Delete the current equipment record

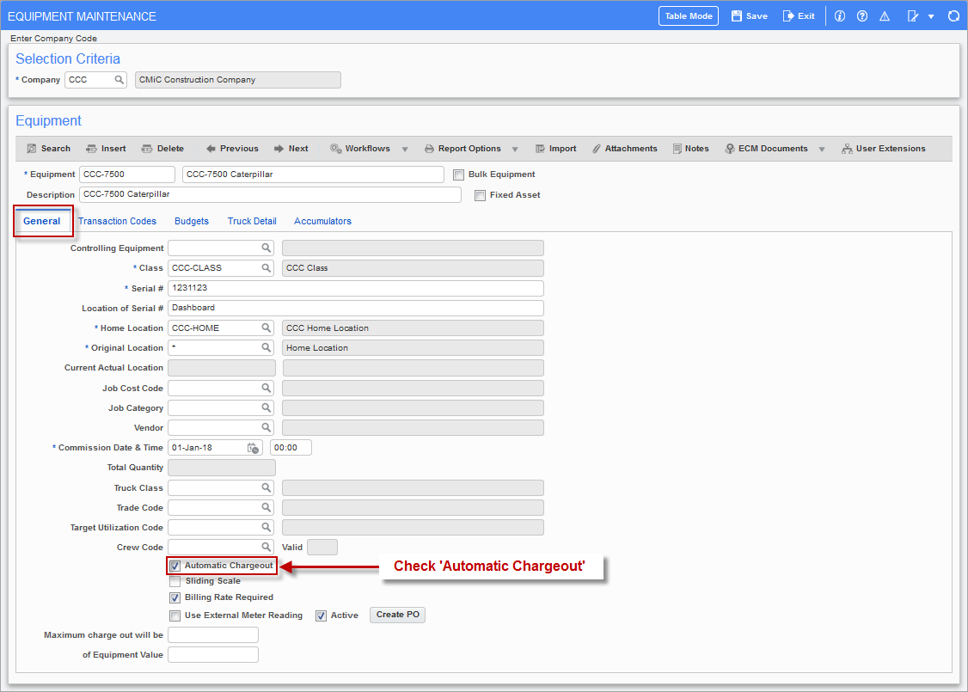coord(163,149)
